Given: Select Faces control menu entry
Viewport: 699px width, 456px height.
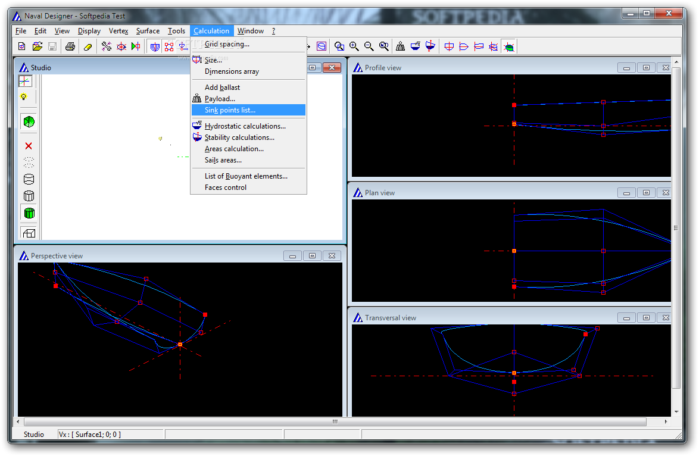Looking at the screenshot, I should tap(248, 187).
